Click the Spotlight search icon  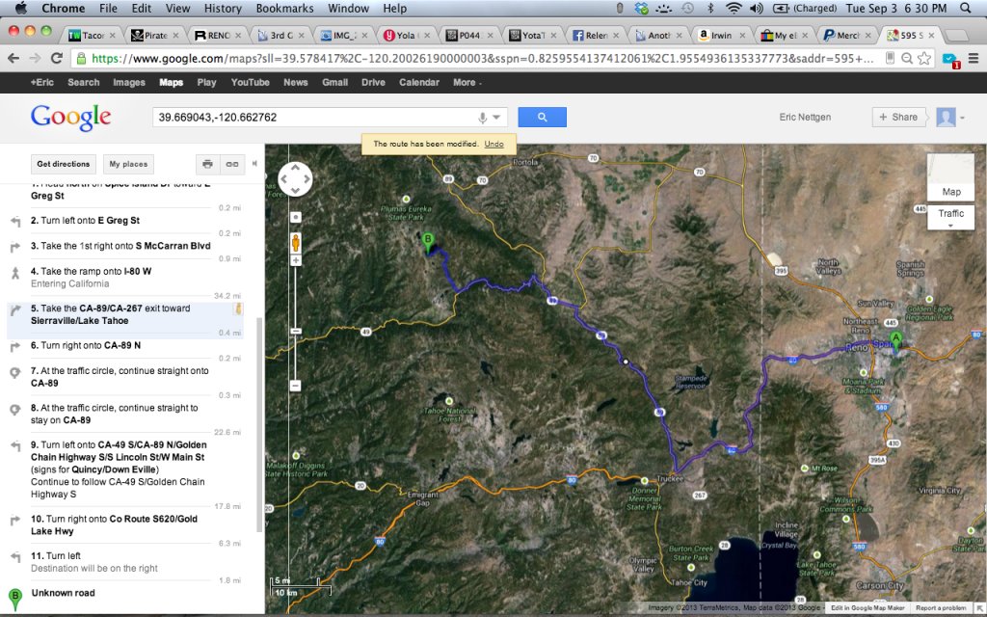pos(966,8)
